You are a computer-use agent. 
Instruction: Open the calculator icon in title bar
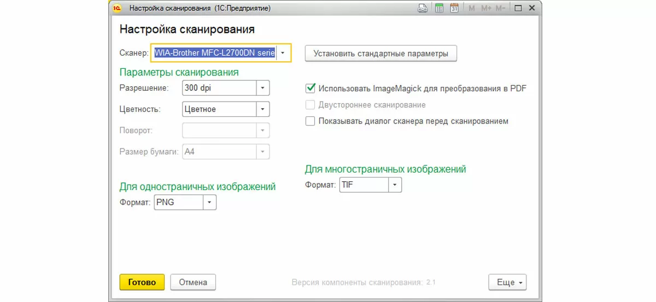(x=439, y=8)
